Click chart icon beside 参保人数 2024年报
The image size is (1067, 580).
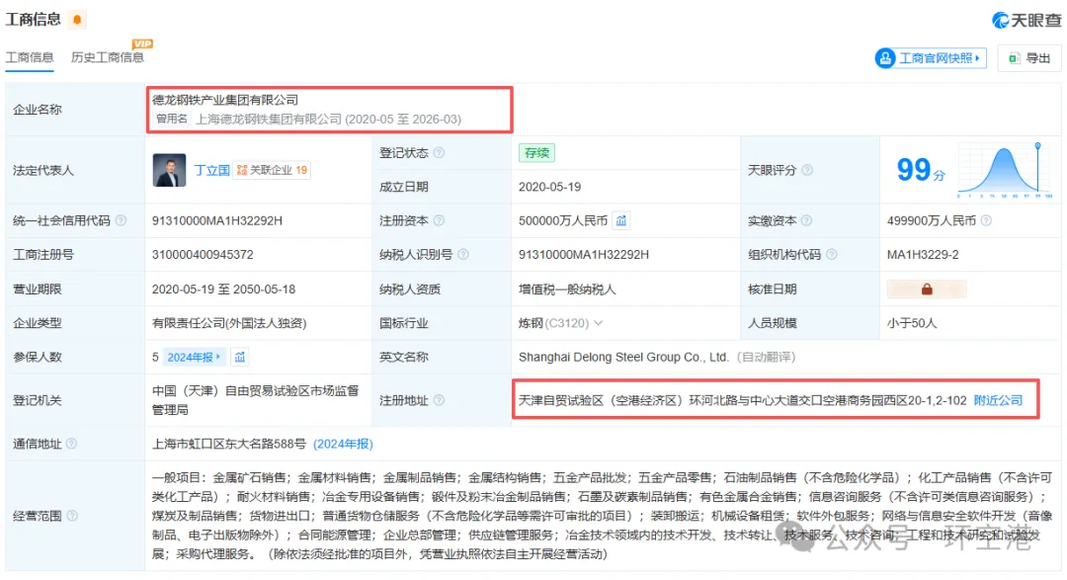coord(240,358)
